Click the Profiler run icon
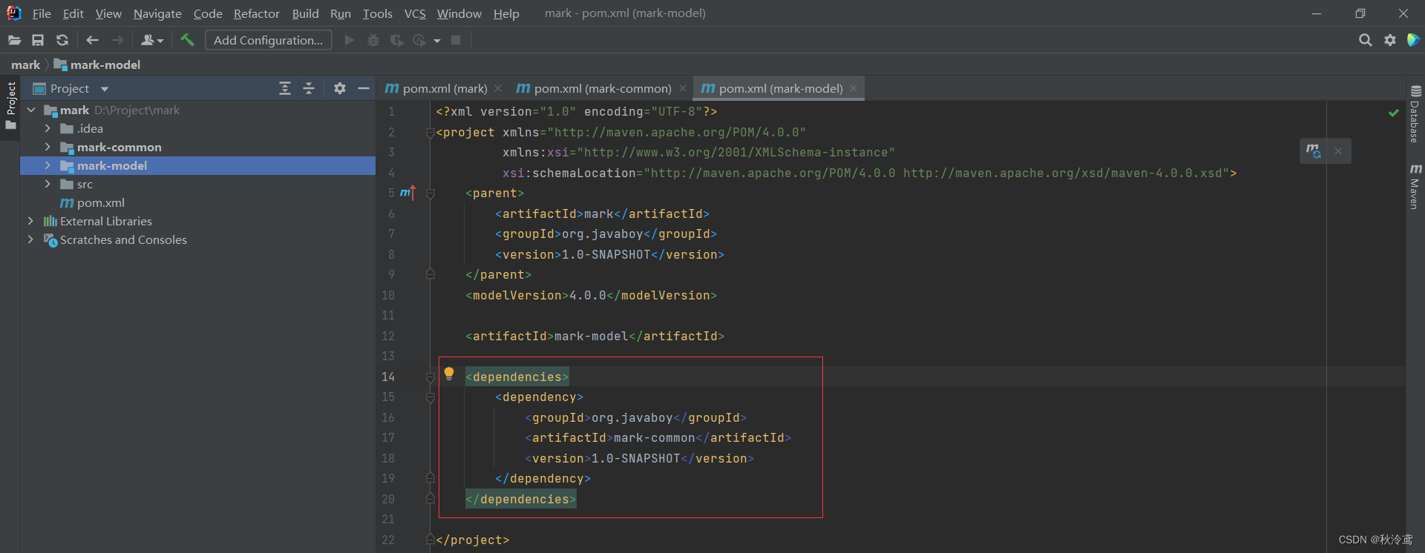 (x=420, y=40)
